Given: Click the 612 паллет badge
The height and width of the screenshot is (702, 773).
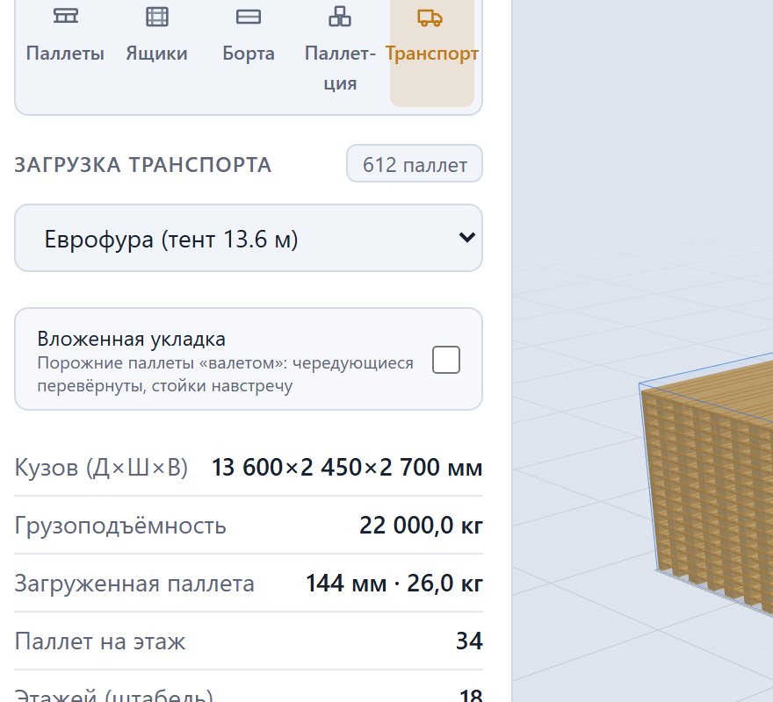Looking at the screenshot, I should 415,163.
